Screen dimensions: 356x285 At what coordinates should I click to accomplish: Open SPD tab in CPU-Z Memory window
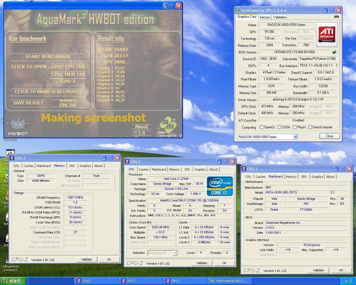[72, 166]
